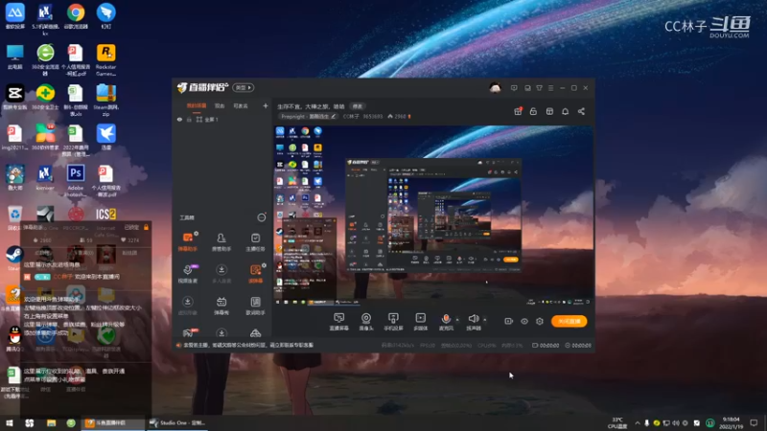Click the record video icon in bottom bar
This screenshot has height=431, width=767.
click(x=508, y=321)
